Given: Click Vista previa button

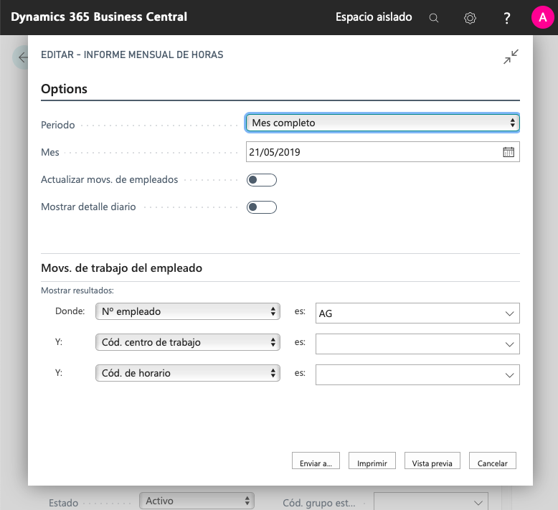Looking at the screenshot, I should coord(432,463).
